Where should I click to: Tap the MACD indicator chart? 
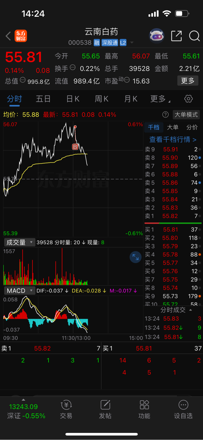[73, 315]
